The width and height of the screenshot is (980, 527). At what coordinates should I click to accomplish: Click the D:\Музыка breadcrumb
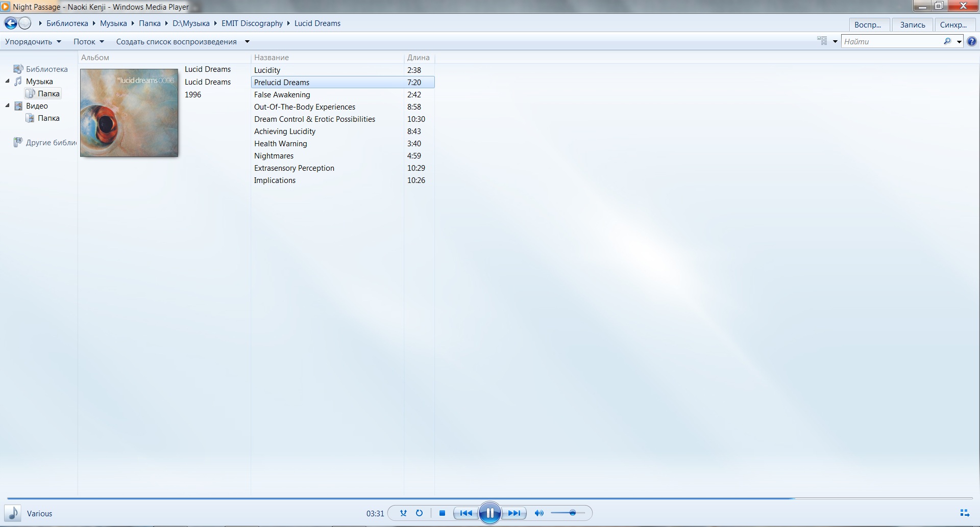click(x=191, y=23)
